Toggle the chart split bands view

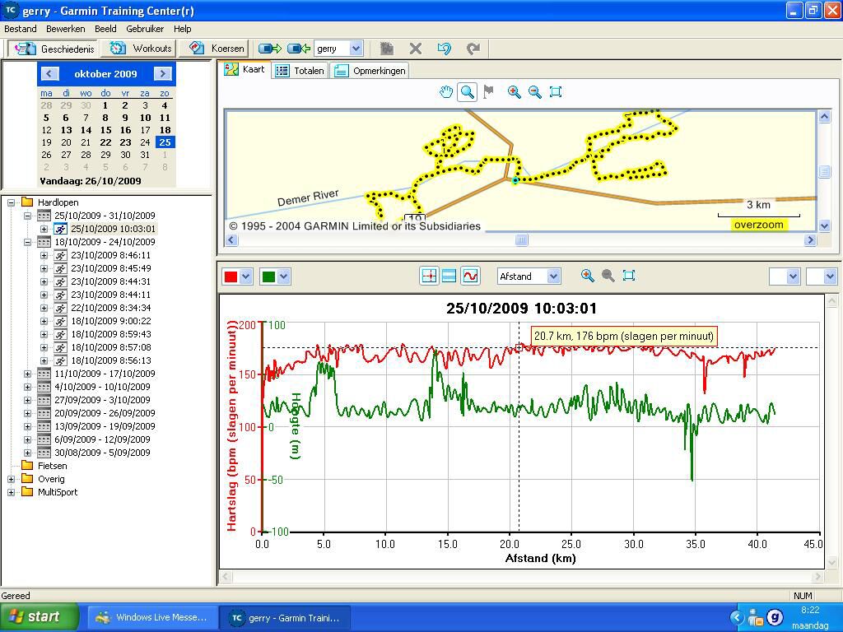(449, 276)
